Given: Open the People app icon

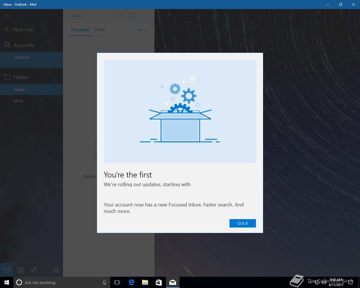Looking at the screenshot, I should (34, 270).
